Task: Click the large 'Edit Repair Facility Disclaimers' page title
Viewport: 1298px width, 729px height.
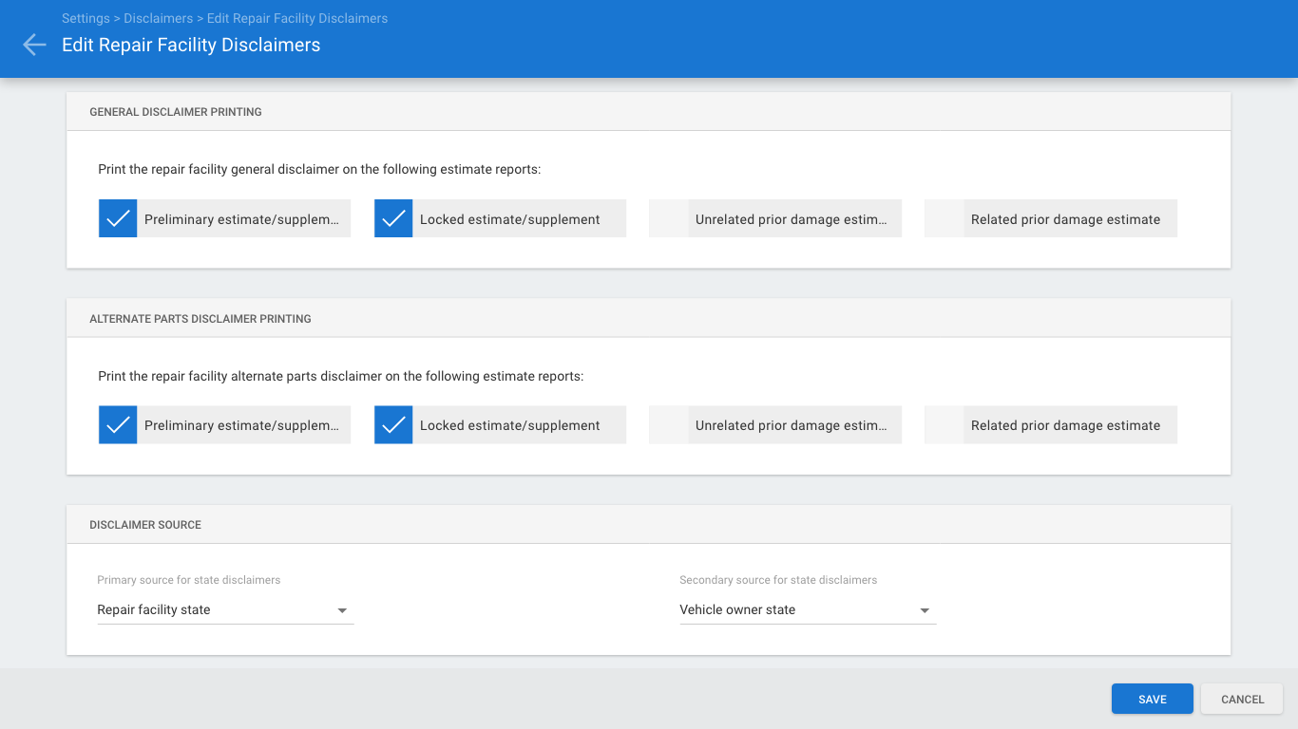Action: tap(191, 45)
